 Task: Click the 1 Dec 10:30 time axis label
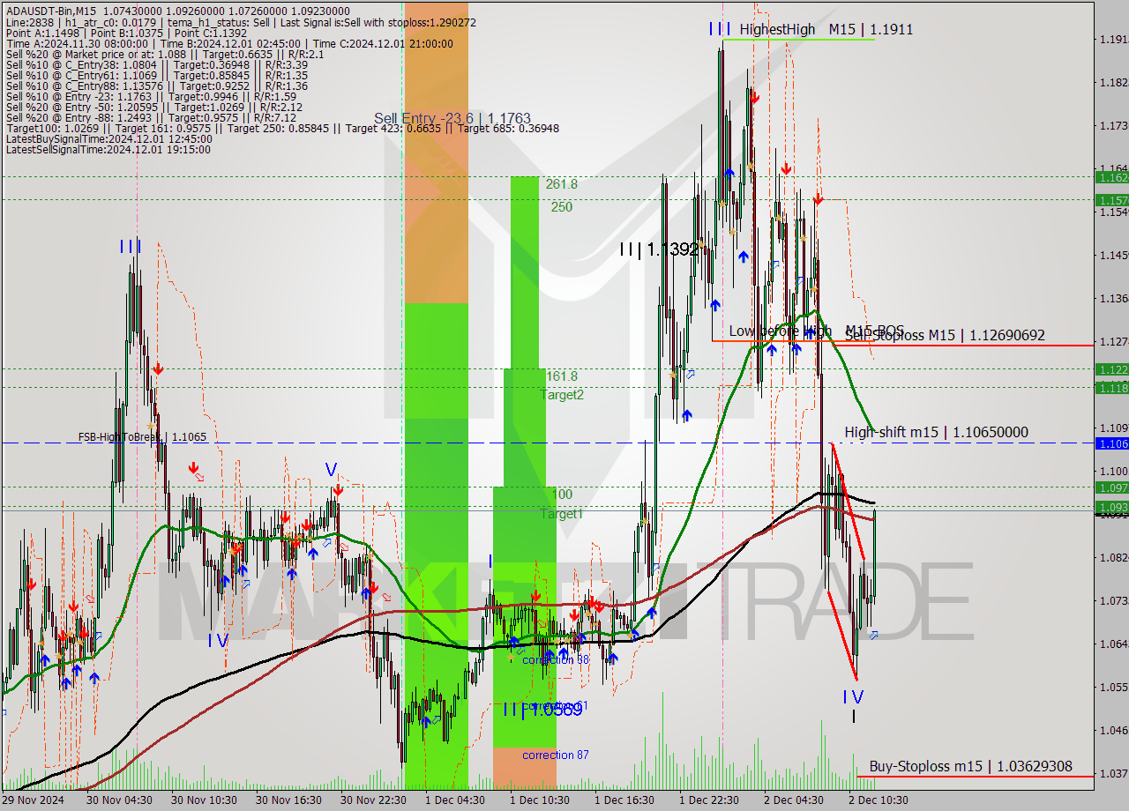tap(539, 800)
